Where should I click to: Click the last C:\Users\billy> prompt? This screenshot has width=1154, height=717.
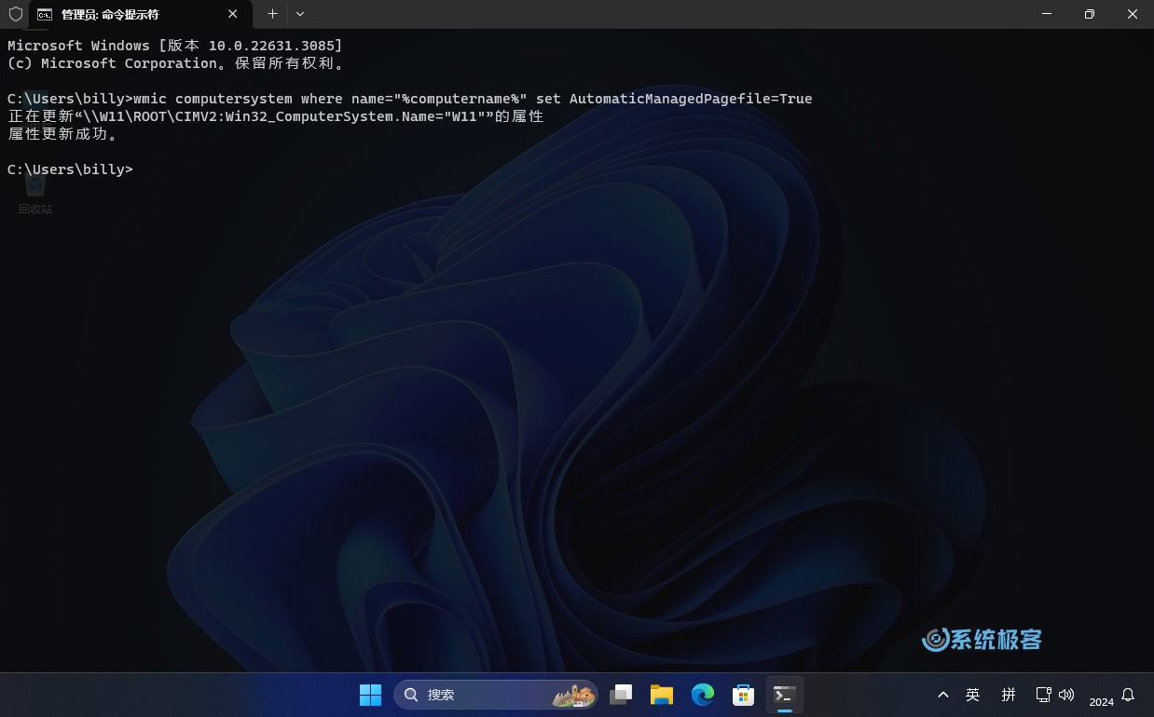pyautogui.click(x=70, y=169)
